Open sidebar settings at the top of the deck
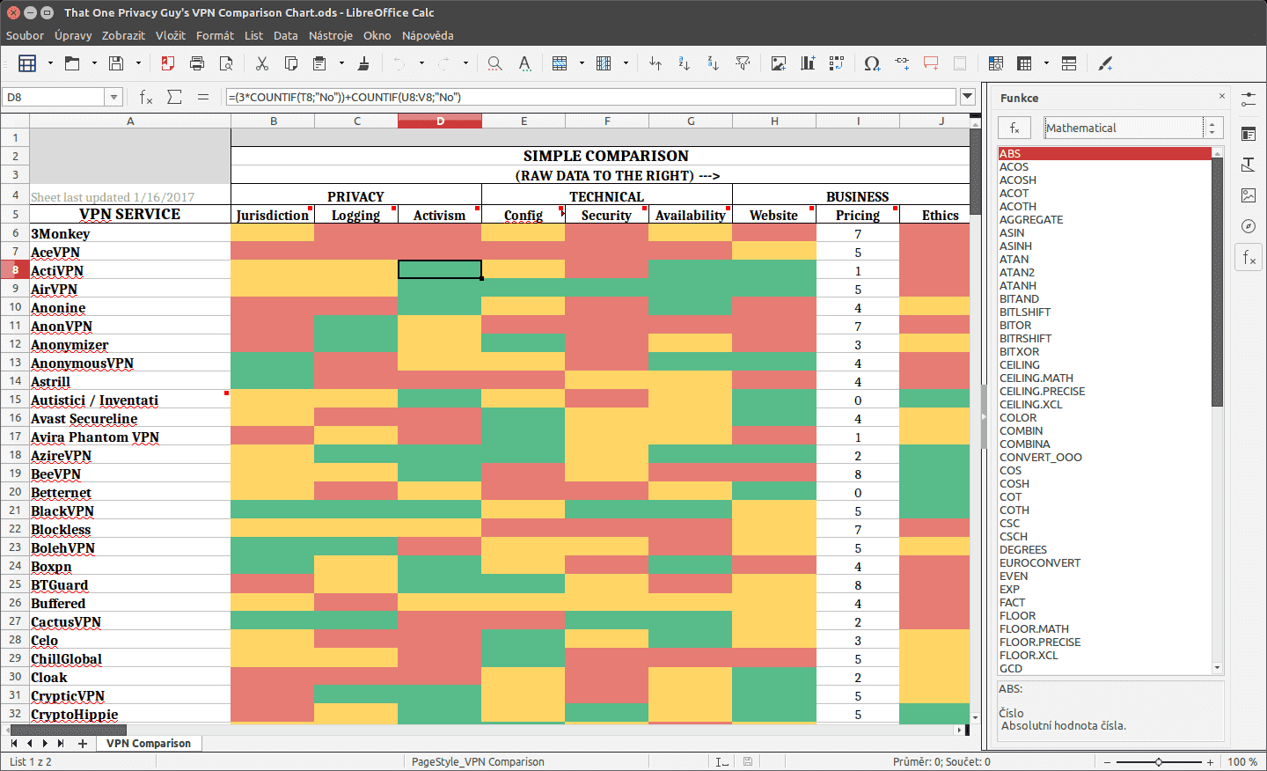Screen dimensions: 1267x771 tap(1249, 100)
